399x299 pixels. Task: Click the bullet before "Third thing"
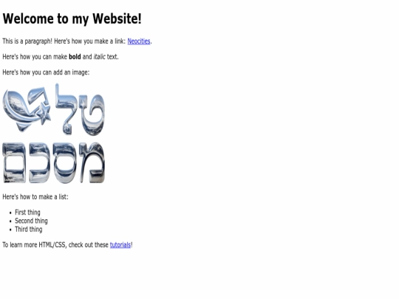pyautogui.click(x=10, y=230)
